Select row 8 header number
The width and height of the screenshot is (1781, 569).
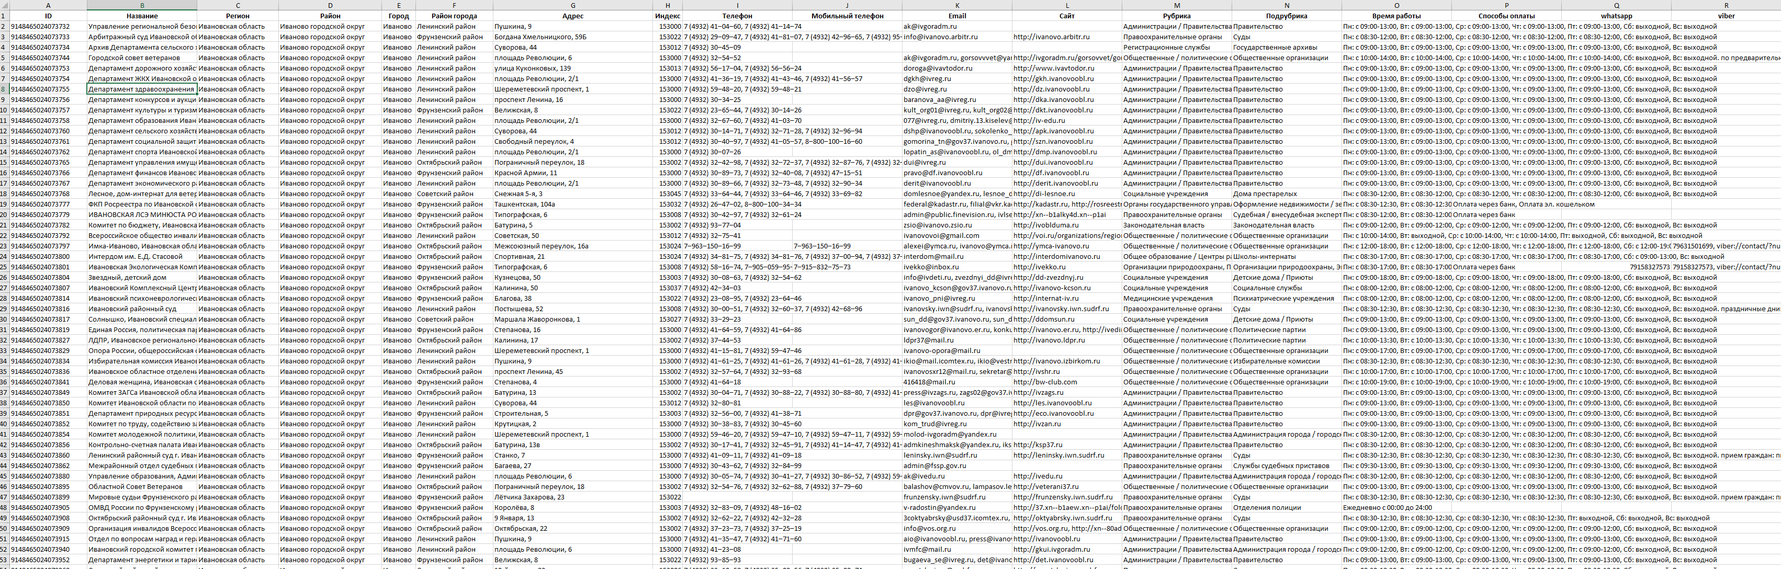tap(4, 89)
